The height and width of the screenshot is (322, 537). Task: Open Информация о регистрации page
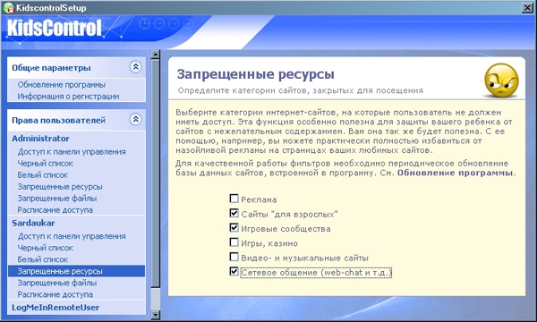(x=69, y=97)
